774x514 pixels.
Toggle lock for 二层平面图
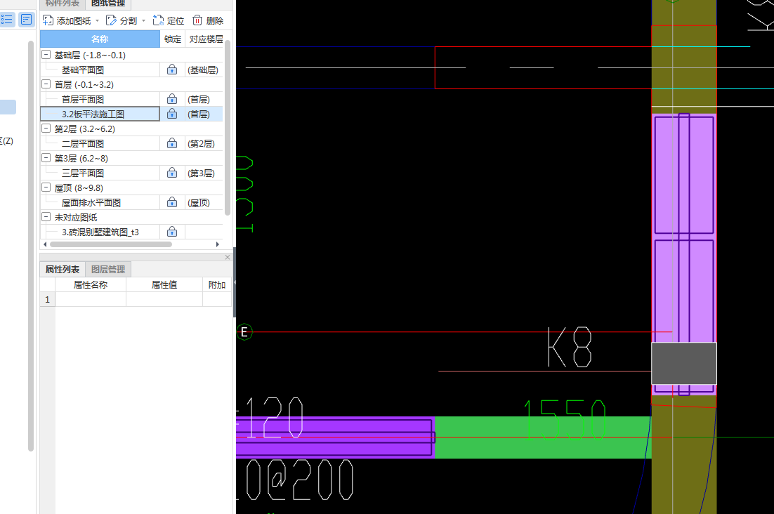(172, 143)
